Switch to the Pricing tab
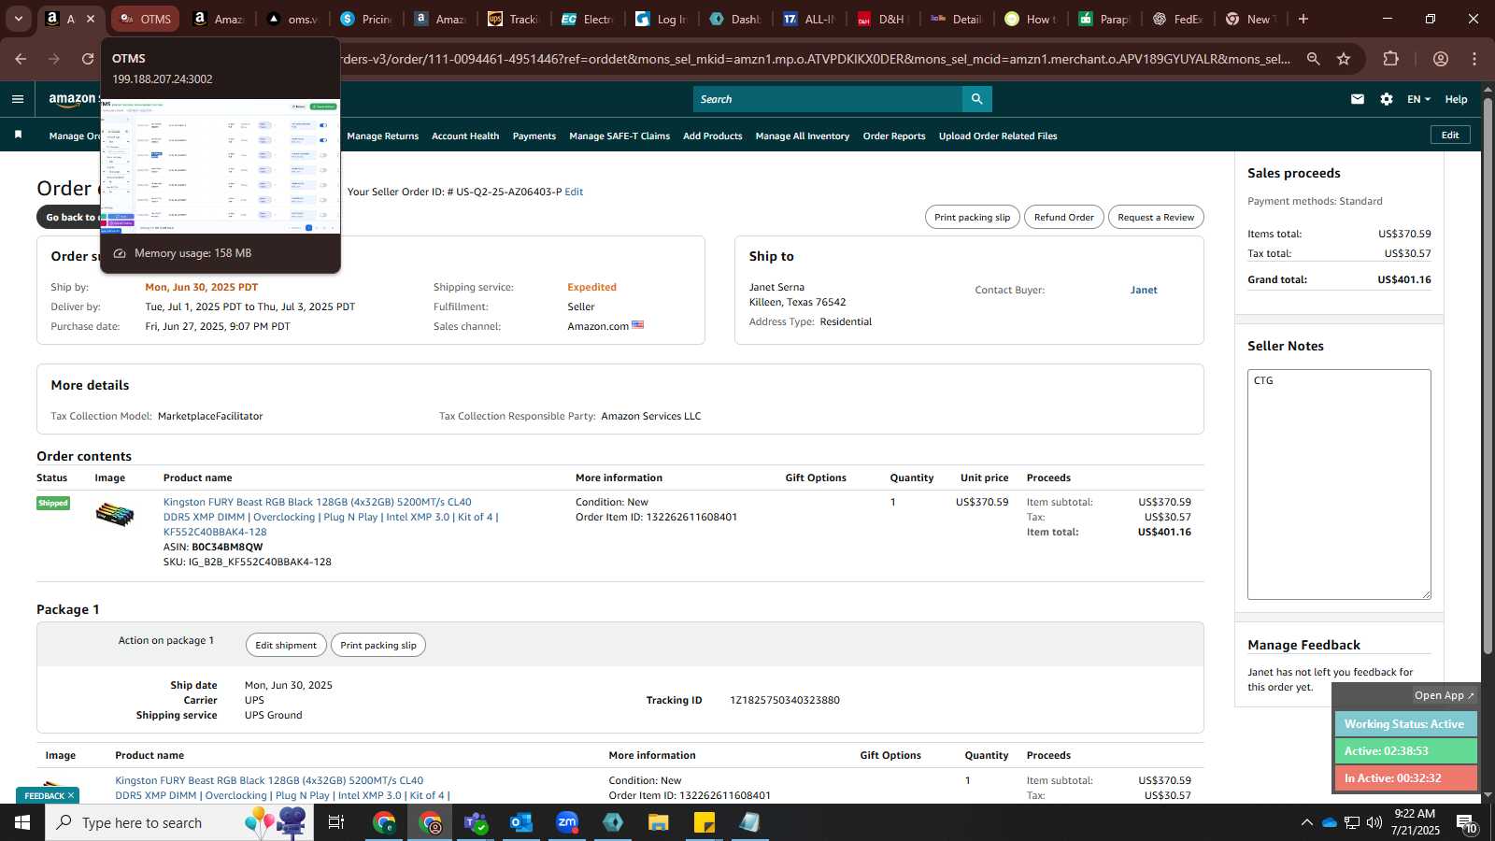 (368, 19)
